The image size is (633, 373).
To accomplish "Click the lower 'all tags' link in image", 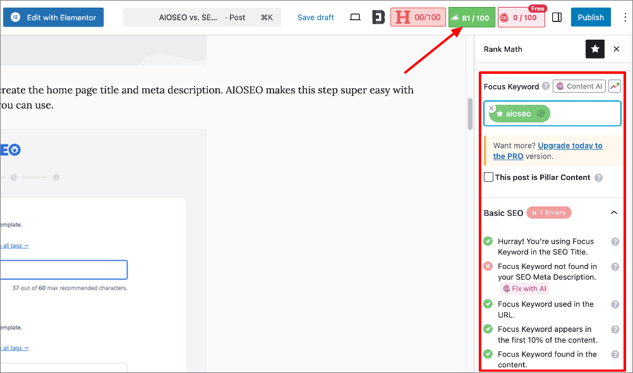I will coord(15,348).
